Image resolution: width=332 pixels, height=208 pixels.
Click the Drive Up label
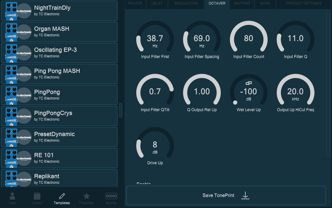click(x=155, y=163)
